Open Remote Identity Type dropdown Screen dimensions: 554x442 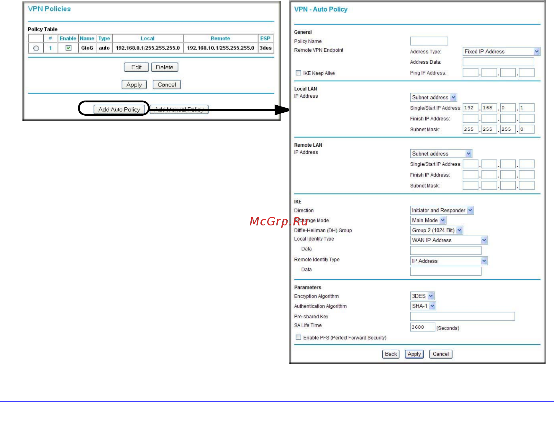[x=449, y=261]
